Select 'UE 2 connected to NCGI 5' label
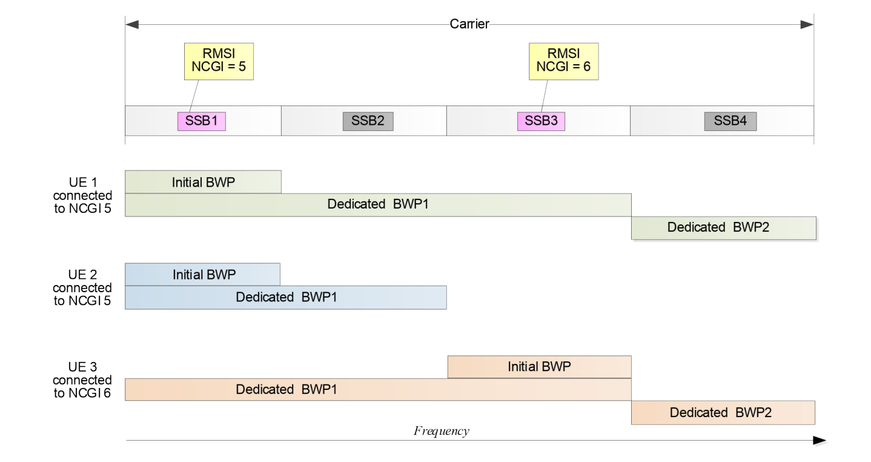Viewport: 871px width, 462px height. click(82, 288)
